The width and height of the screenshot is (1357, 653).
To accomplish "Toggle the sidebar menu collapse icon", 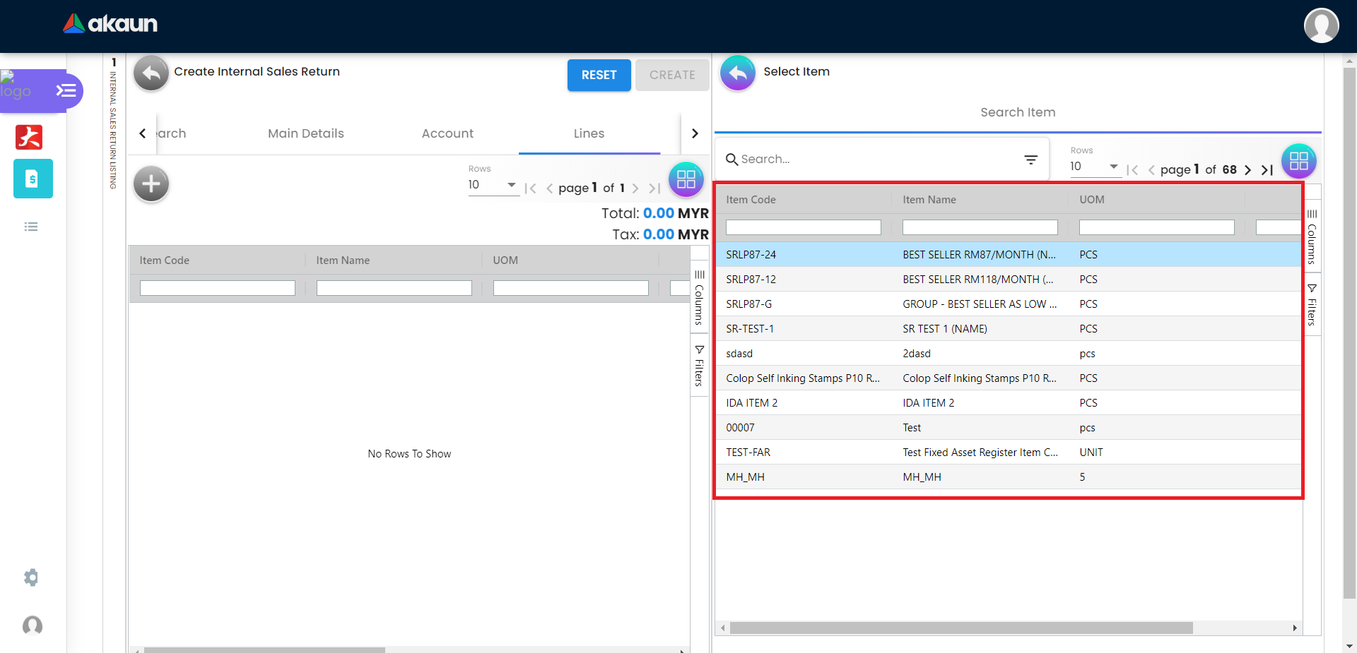I will click(x=66, y=90).
